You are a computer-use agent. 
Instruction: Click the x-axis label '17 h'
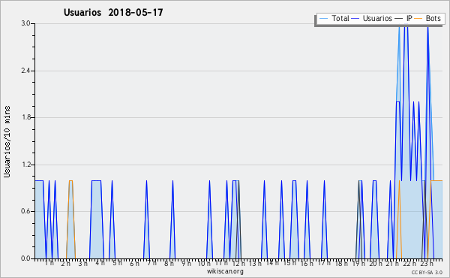pyautogui.click(x=324, y=263)
